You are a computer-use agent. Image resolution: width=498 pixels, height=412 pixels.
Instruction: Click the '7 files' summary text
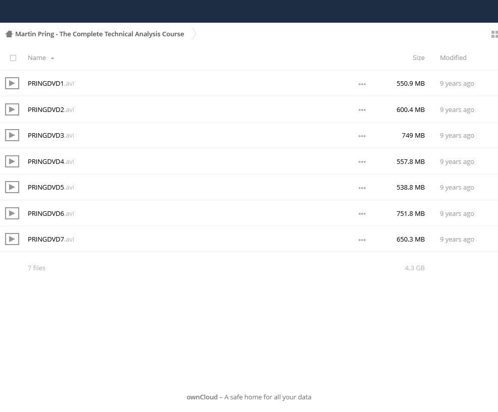(x=36, y=268)
